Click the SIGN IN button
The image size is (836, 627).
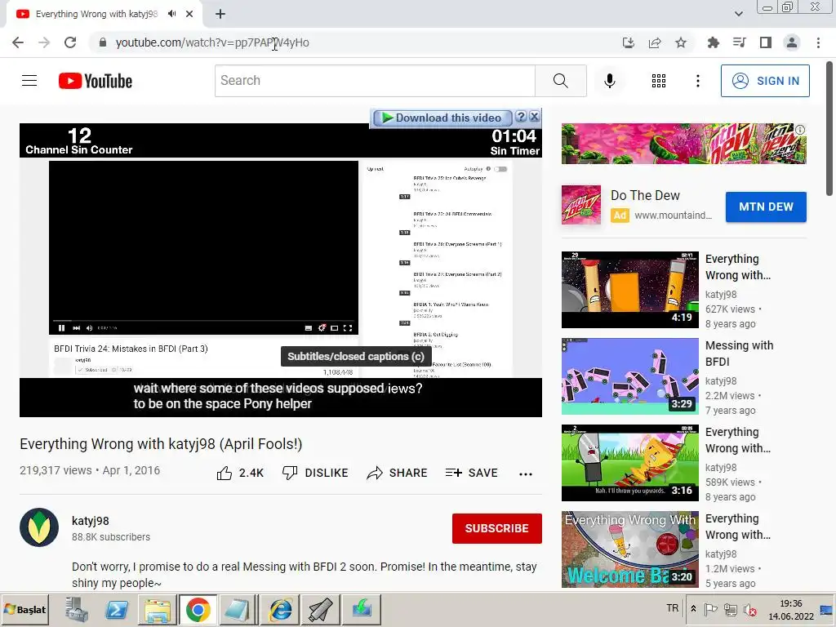[764, 81]
